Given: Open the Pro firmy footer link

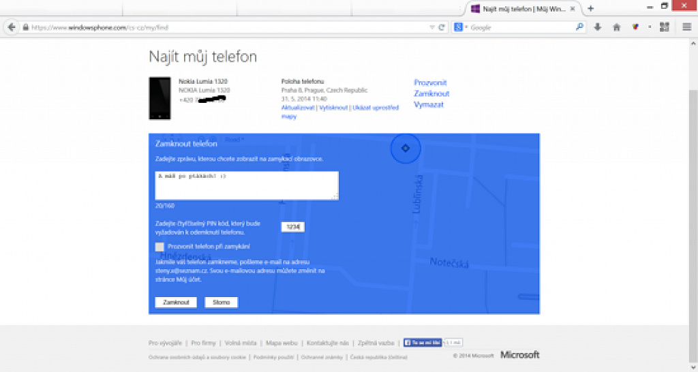Looking at the screenshot, I should point(203,343).
